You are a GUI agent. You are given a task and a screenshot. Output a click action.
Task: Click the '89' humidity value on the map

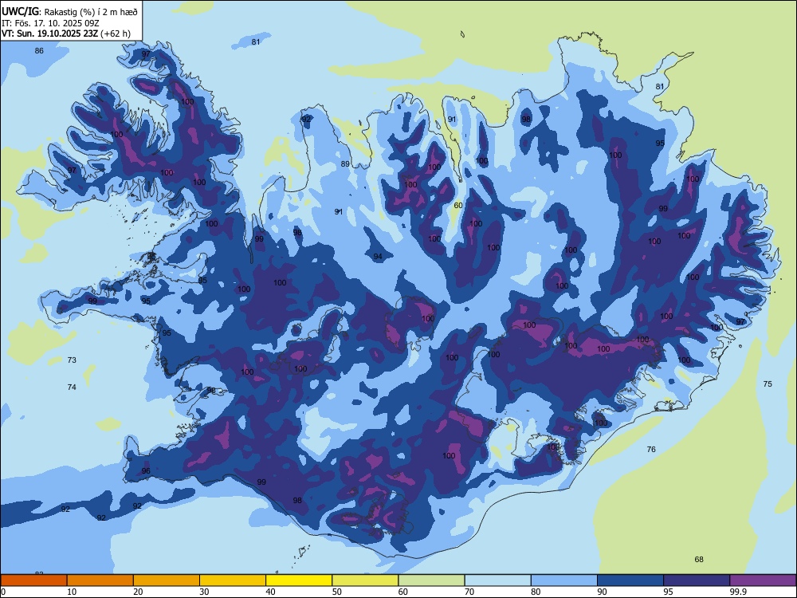345,163
